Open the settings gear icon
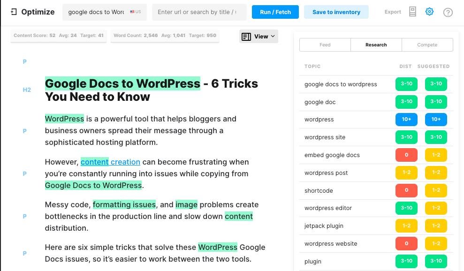 [x=429, y=12]
